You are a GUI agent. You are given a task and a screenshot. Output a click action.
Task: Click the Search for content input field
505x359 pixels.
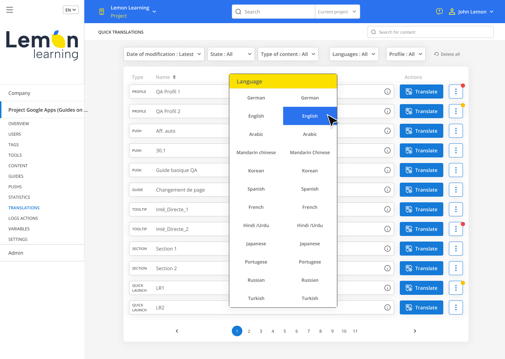(x=430, y=32)
